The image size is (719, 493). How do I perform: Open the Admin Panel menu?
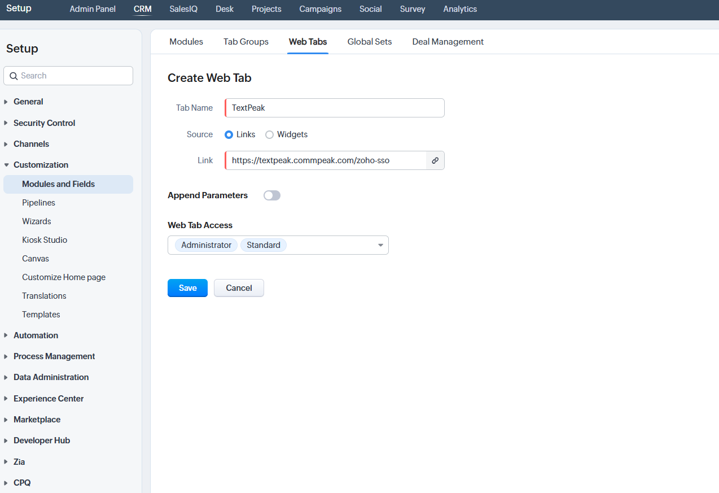93,9
